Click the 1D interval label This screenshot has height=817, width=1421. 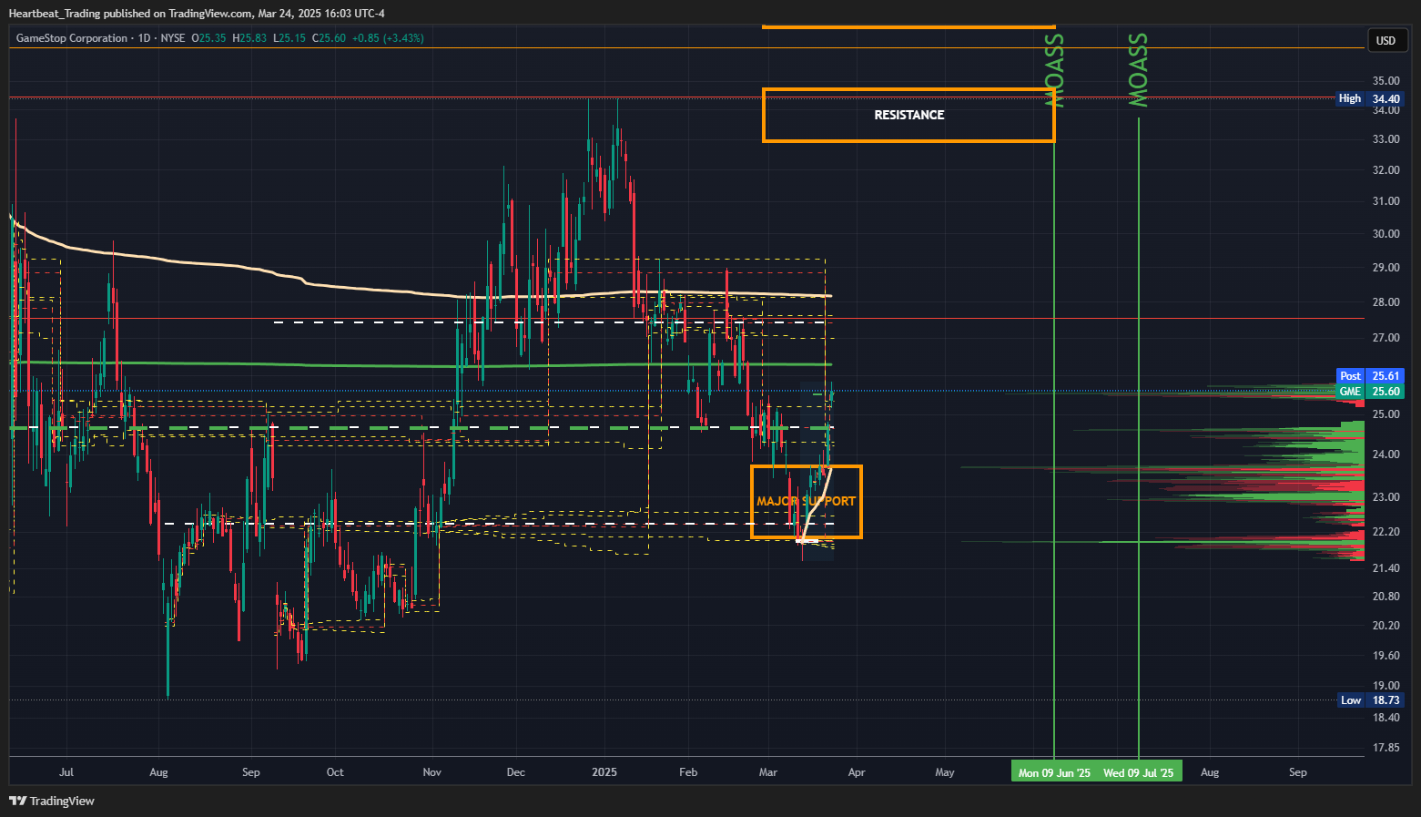[x=144, y=38]
